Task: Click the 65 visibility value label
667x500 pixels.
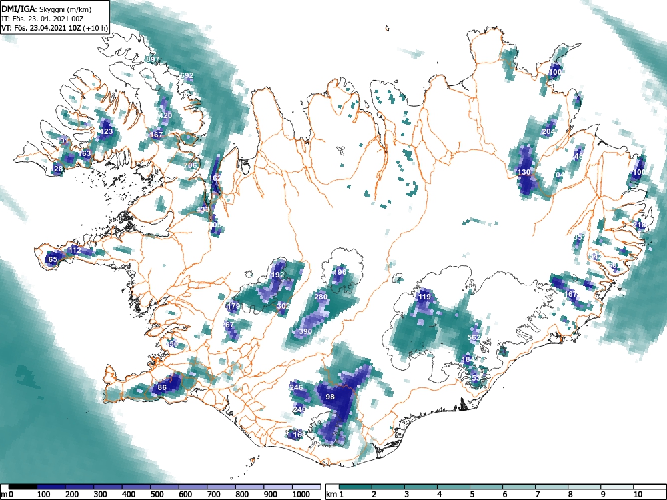Action: (x=53, y=259)
